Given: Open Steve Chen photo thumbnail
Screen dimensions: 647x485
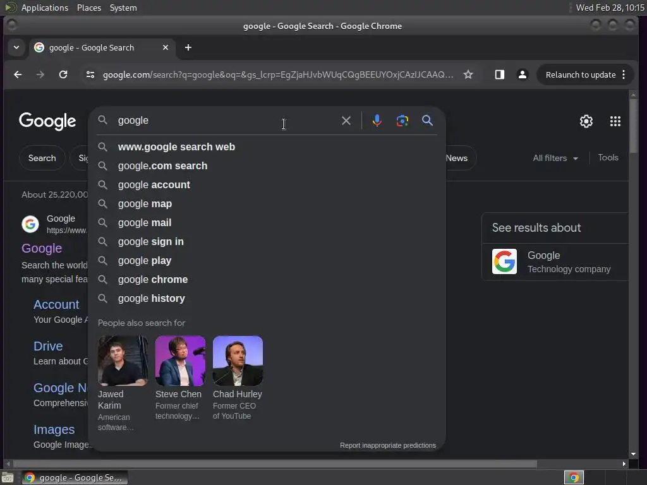Looking at the screenshot, I should tap(180, 361).
